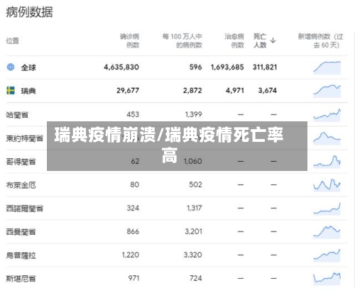Image resolution: width=355 pixels, height=293 pixels.
Task: Sort by 确诊病例数 column header
Action: [129, 40]
